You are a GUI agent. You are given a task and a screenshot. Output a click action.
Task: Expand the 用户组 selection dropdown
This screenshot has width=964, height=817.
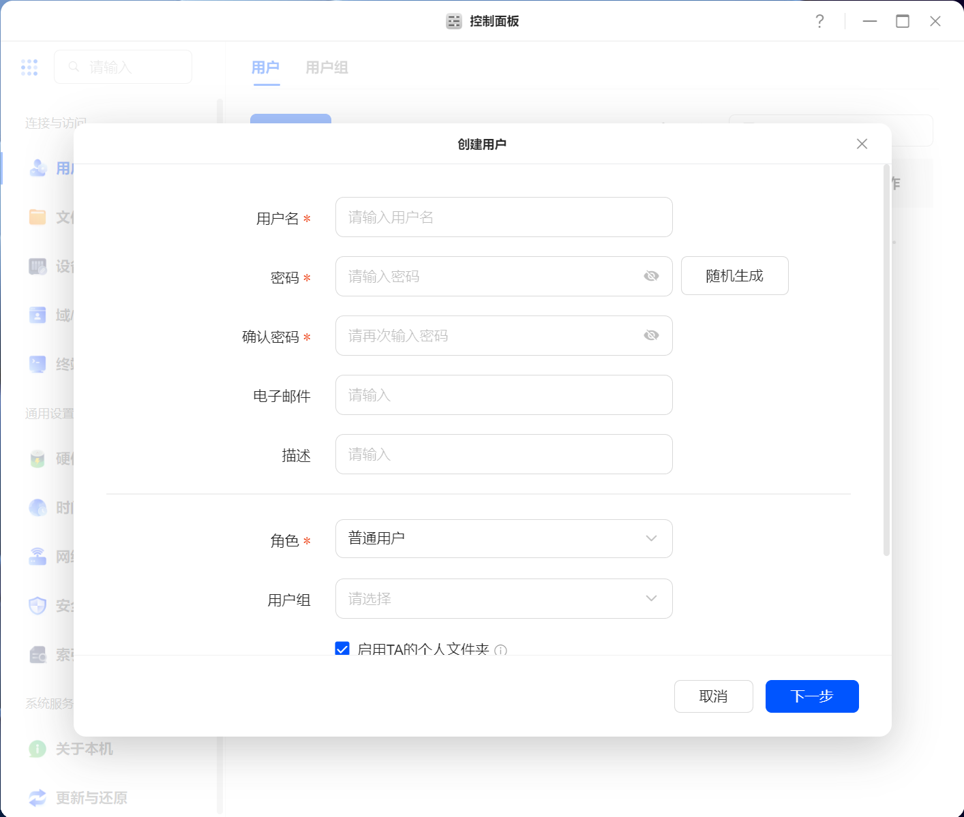(x=504, y=599)
